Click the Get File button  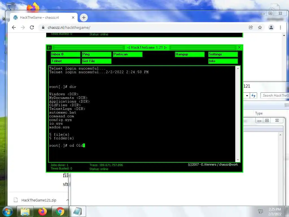click(97, 61)
